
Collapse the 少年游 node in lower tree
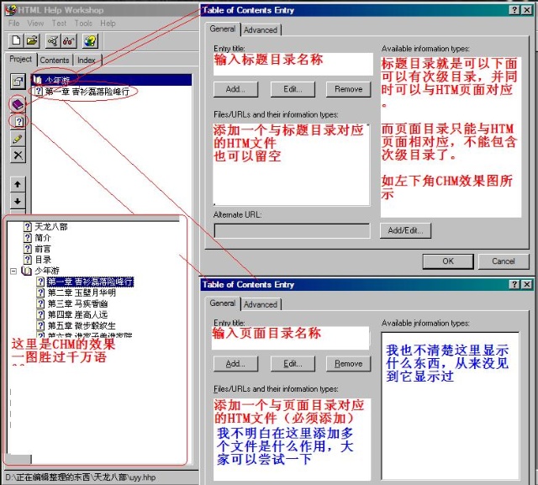13,271
